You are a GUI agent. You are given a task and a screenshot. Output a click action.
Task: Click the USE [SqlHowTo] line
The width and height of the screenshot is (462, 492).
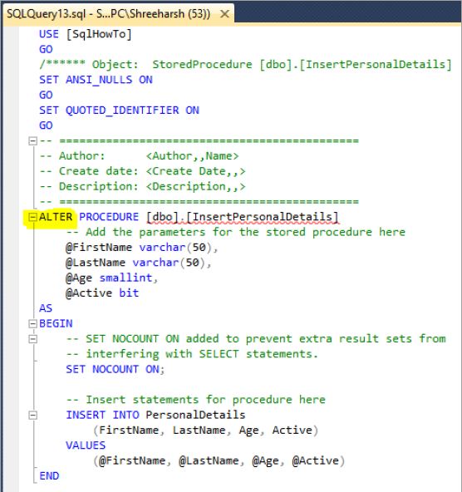coord(86,34)
